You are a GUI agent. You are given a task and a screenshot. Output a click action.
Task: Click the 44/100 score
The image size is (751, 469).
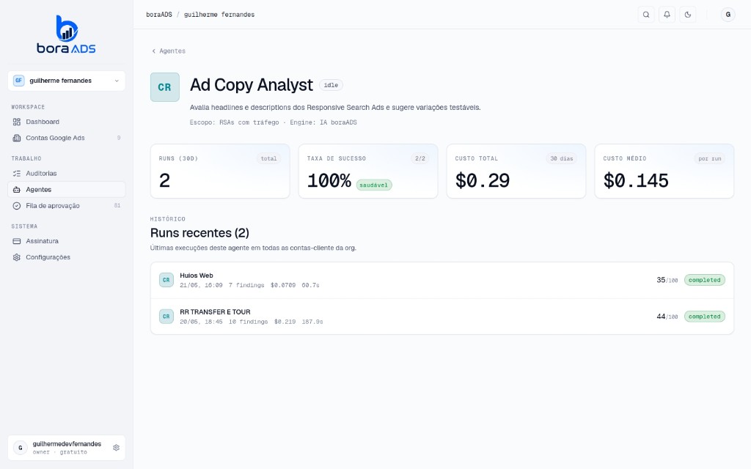667,317
